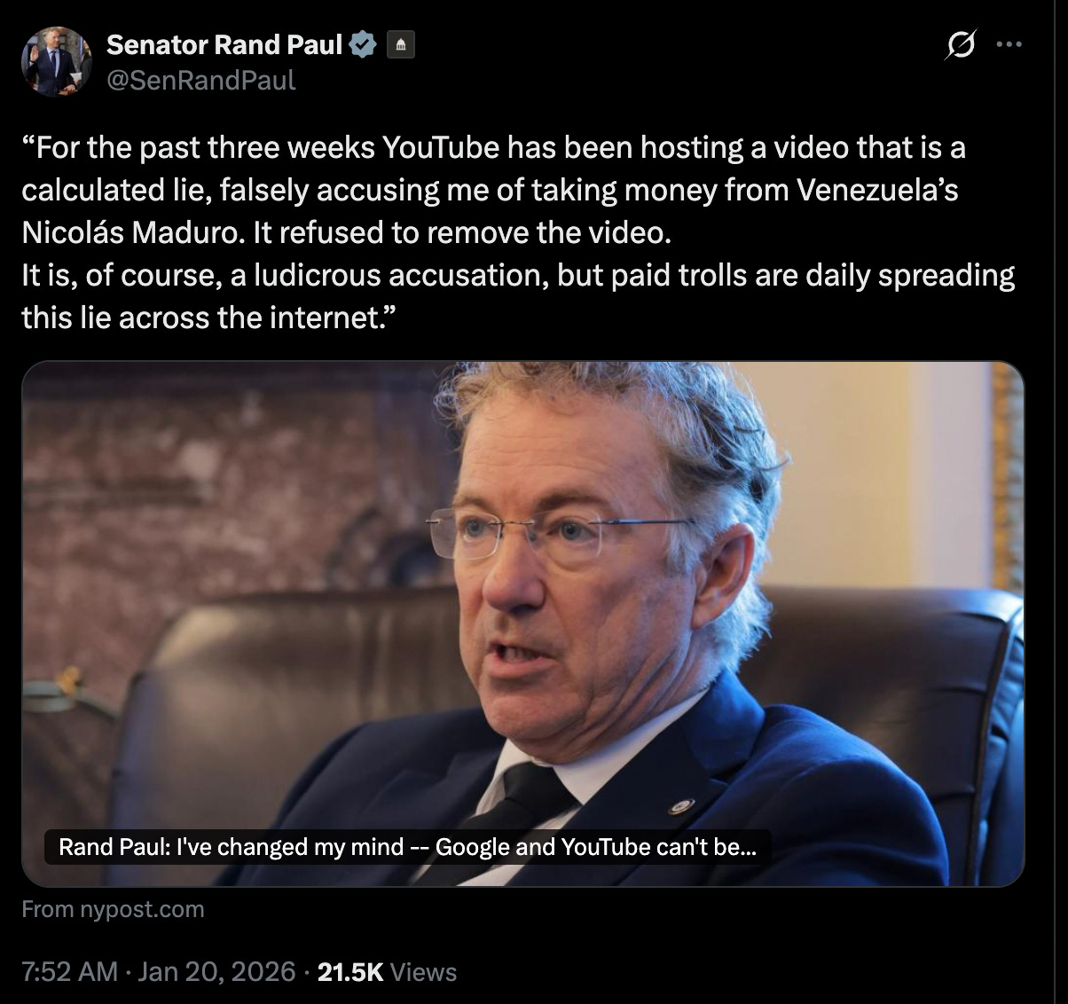Follow the 'From nypost.com' source link
1068x1004 pixels.
[113, 909]
